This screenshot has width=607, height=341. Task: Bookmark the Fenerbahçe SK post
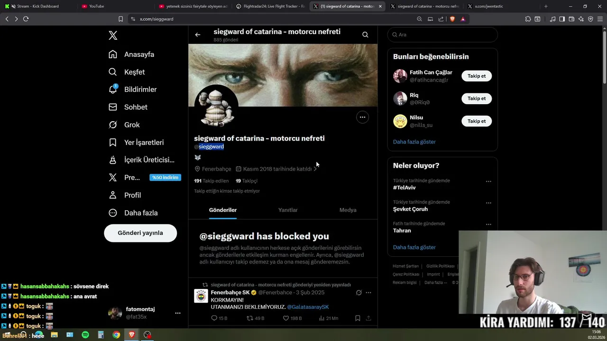358,318
